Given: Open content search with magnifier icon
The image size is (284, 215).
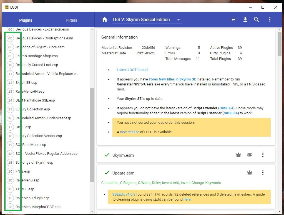Looking at the screenshot, I should click(256, 19).
